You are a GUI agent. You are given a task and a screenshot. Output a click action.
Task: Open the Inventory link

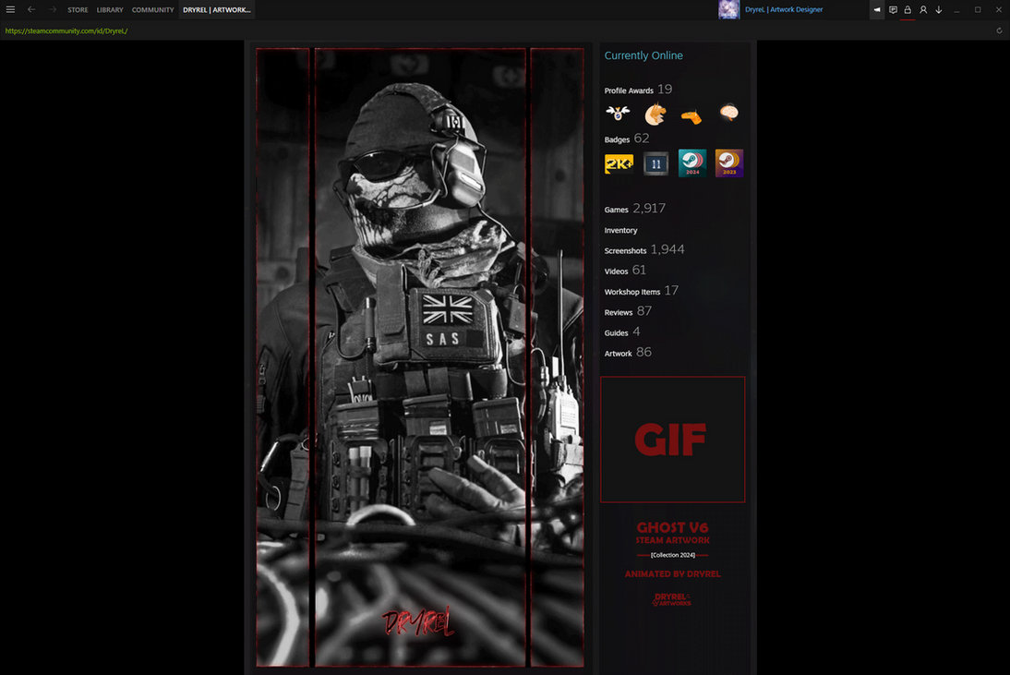click(x=621, y=230)
